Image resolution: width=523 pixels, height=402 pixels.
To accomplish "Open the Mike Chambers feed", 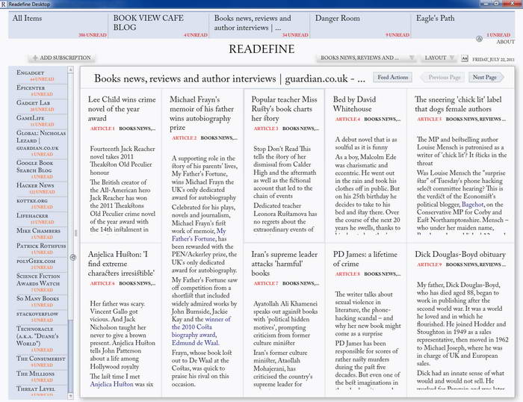I will click(x=38, y=234).
